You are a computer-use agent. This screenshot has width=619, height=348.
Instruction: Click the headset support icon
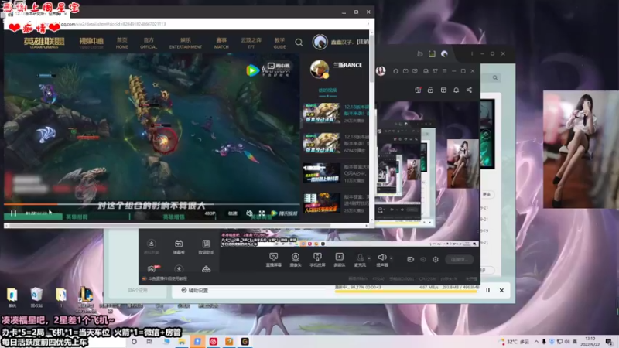tap(395, 71)
